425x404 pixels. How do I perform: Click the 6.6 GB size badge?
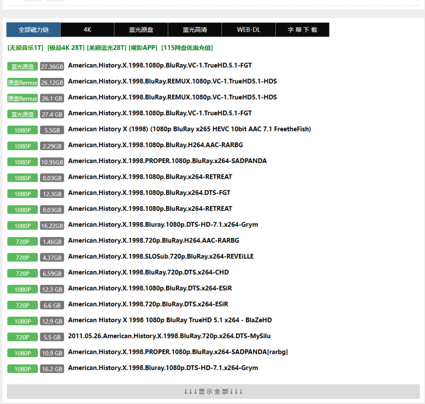[52, 306]
